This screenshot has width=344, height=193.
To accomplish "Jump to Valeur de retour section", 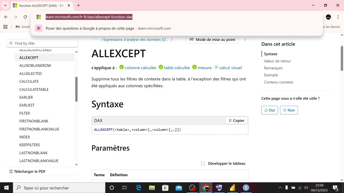I will click(x=277, y=61).
